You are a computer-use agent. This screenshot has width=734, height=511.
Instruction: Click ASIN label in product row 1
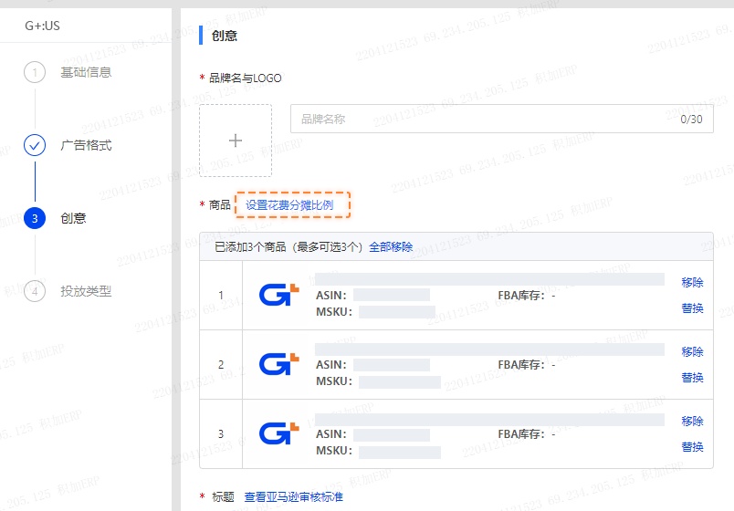(x=331, y=296)
